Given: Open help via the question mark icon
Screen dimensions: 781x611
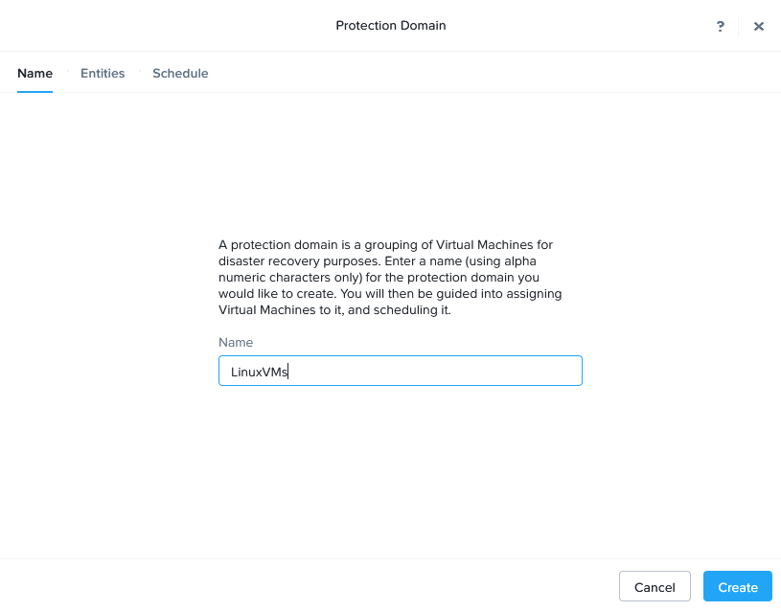Looking at the screenshot, I should click(x=721, y=26).
